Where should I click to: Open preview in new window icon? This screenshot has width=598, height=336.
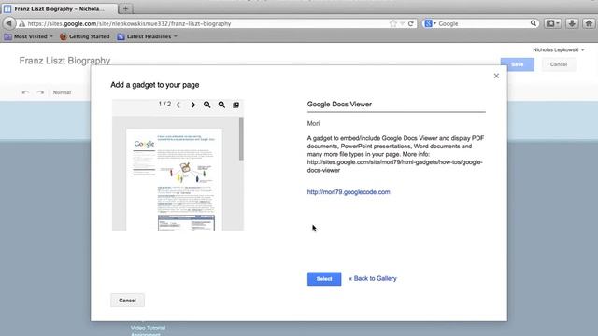236,105
